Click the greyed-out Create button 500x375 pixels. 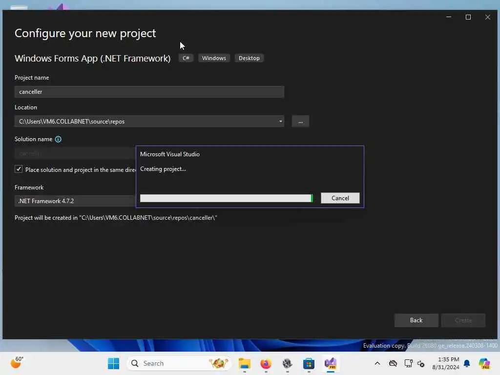[463, 320]
